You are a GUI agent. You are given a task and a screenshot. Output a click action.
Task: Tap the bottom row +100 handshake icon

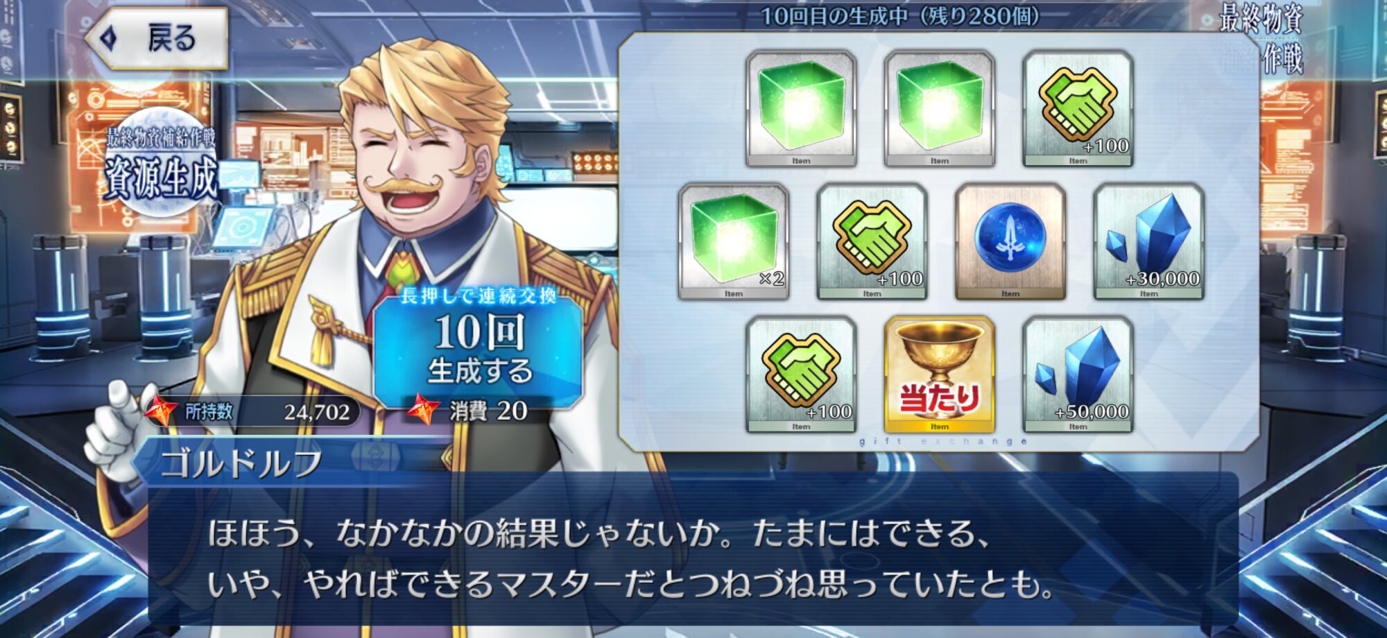coord(801,374)
